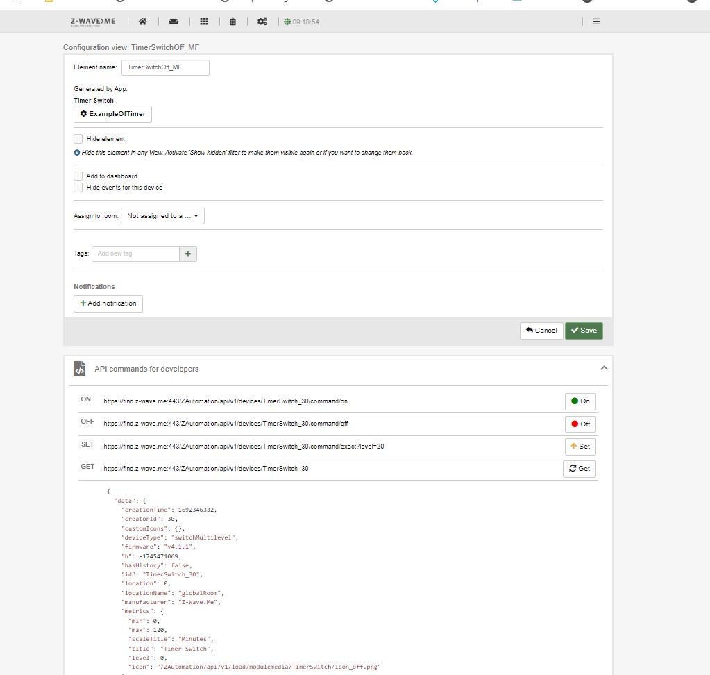Collapse the API commands for developers panel
The width and height of the screenshot is (710, 675).
click(x=604, y=368)
